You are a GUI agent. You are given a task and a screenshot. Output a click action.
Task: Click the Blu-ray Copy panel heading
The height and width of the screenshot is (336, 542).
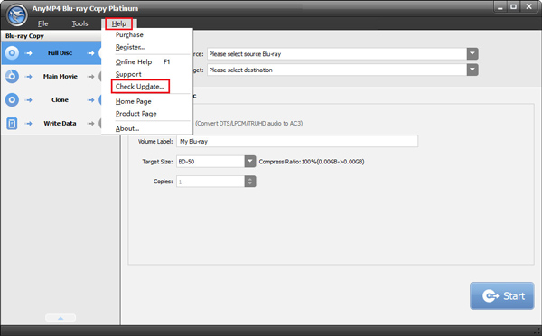(x=24, y=36)
